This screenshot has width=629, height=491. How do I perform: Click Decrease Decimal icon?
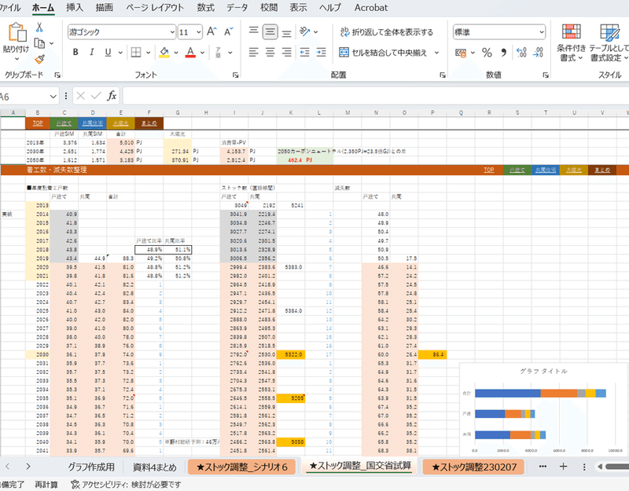538,53
